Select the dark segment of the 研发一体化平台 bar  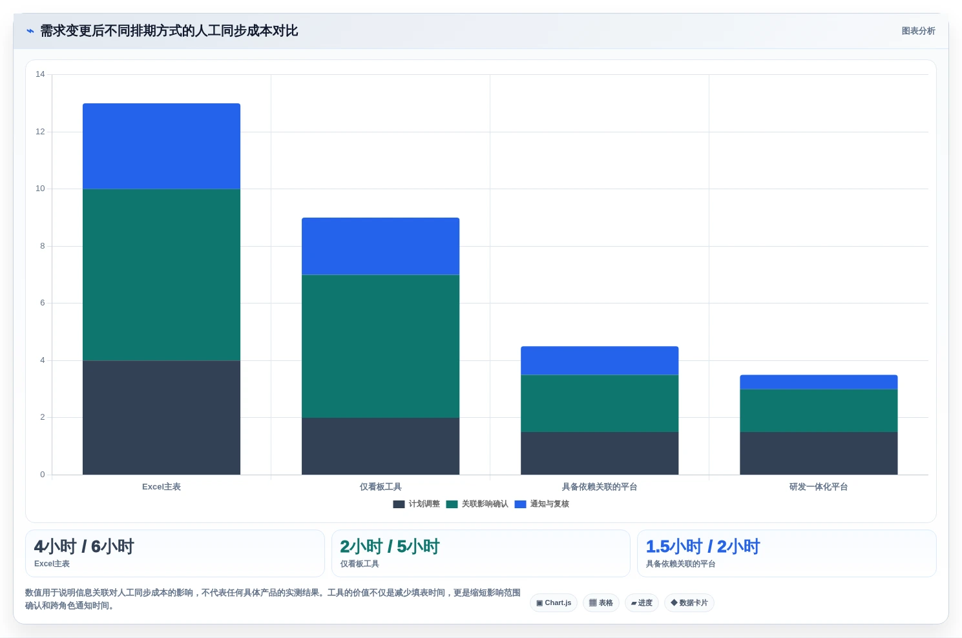819,453
